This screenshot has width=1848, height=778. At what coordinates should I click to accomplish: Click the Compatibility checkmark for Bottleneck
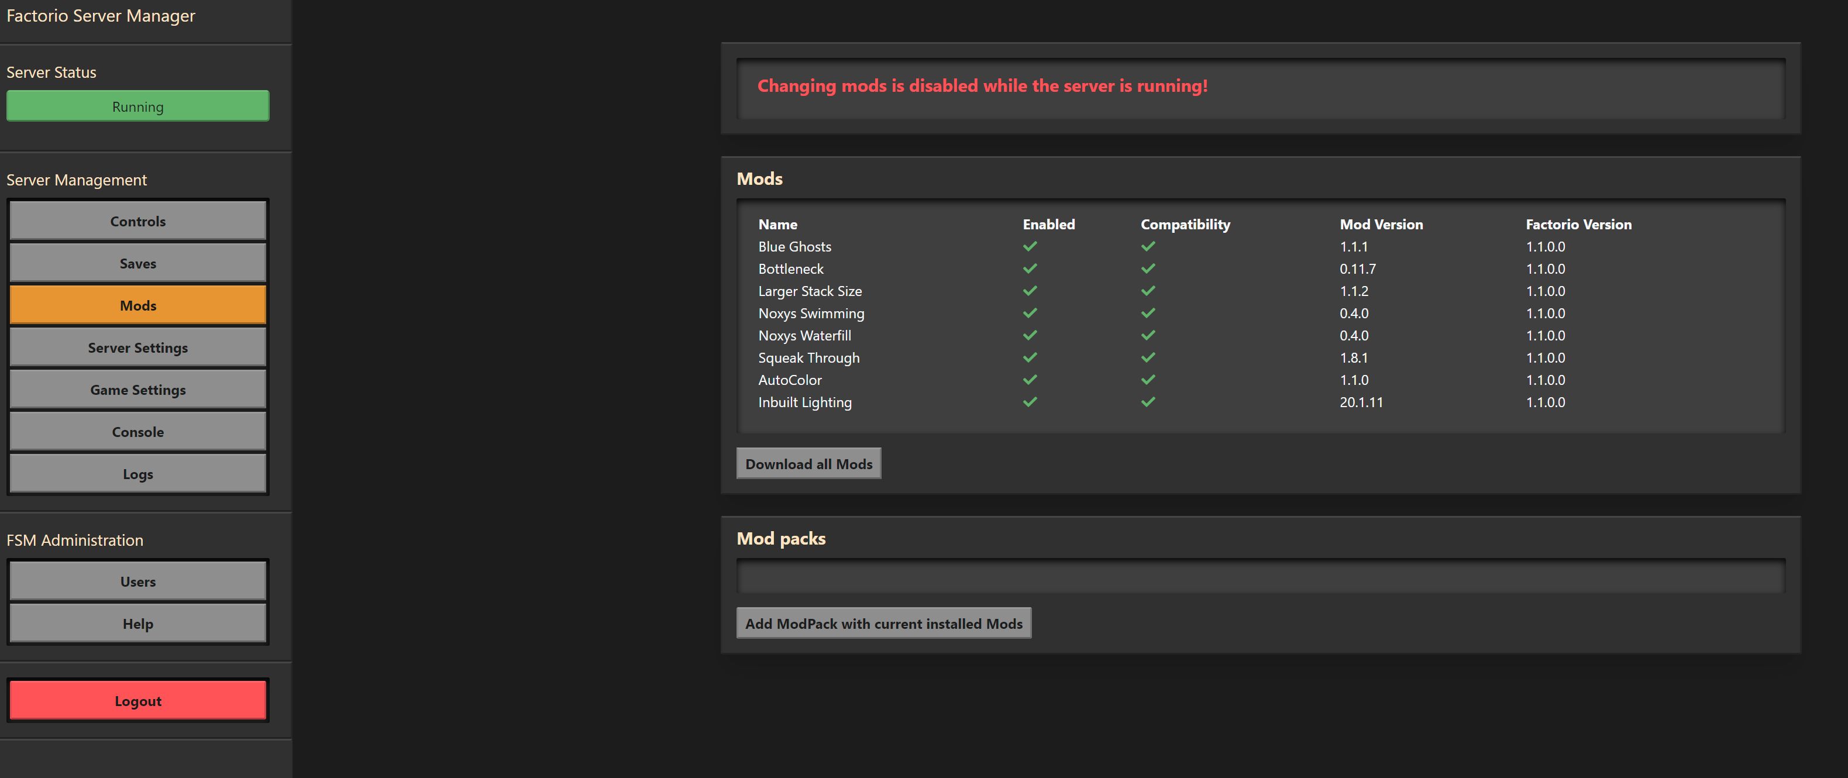(1148, 268)
